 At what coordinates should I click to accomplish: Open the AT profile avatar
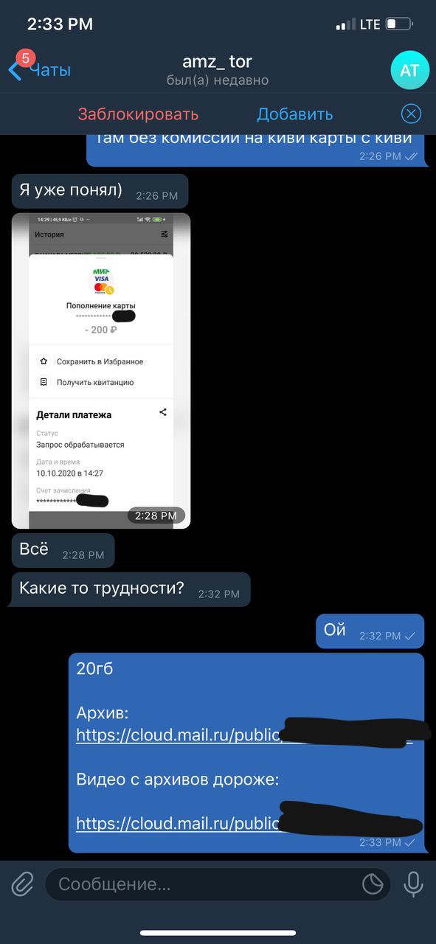(x=409, y=70)
